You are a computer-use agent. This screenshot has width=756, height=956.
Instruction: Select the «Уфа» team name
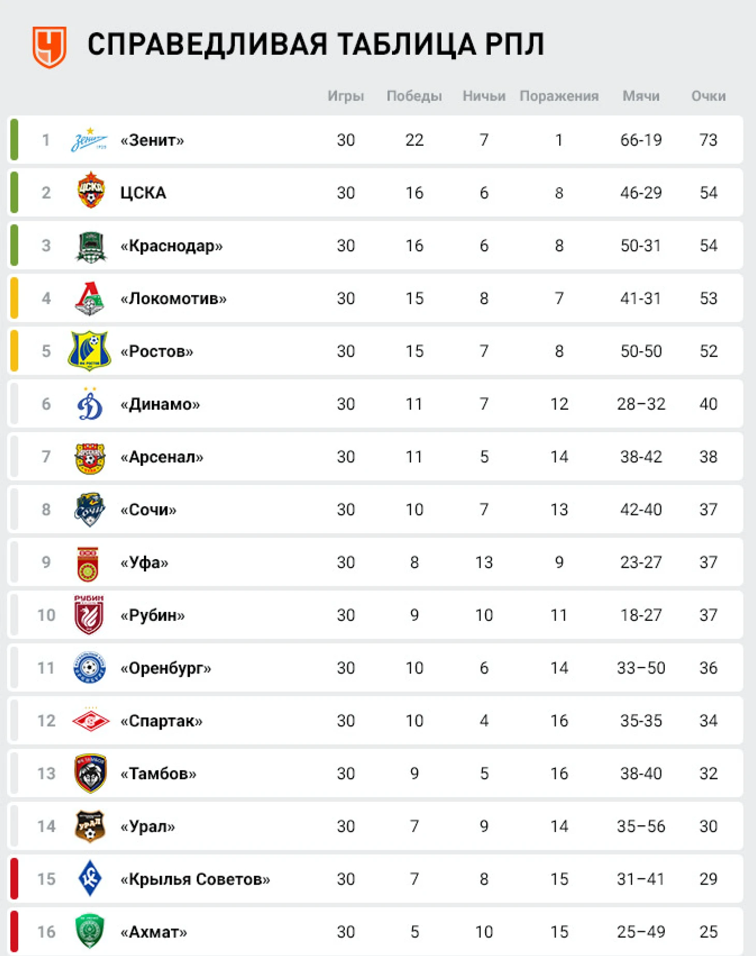coord(144,563)
